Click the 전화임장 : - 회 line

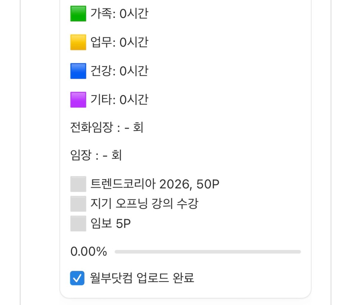point(107,128)
